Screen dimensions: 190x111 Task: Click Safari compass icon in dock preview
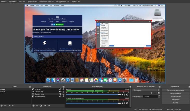(x=67, y=80)
